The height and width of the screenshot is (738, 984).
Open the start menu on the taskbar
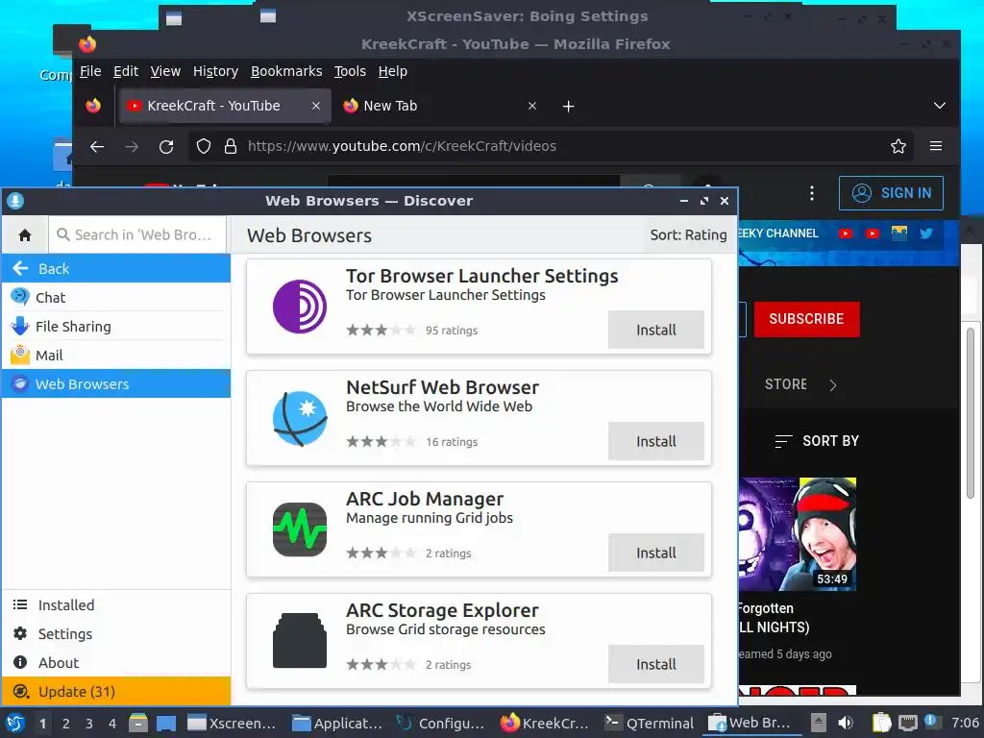pos(15,723)
